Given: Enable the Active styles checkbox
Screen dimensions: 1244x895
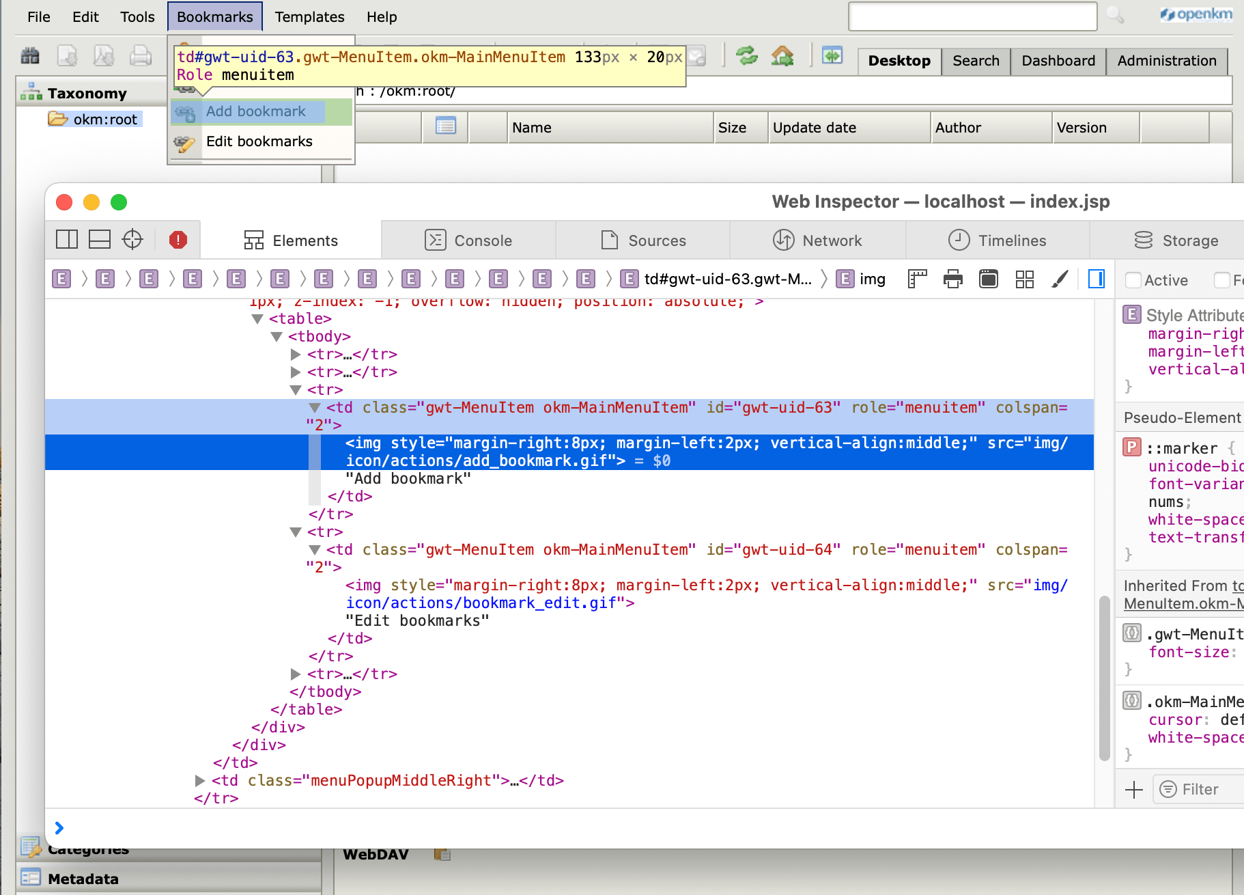Looking at the screenshot, I should [x=1134, y=280].
